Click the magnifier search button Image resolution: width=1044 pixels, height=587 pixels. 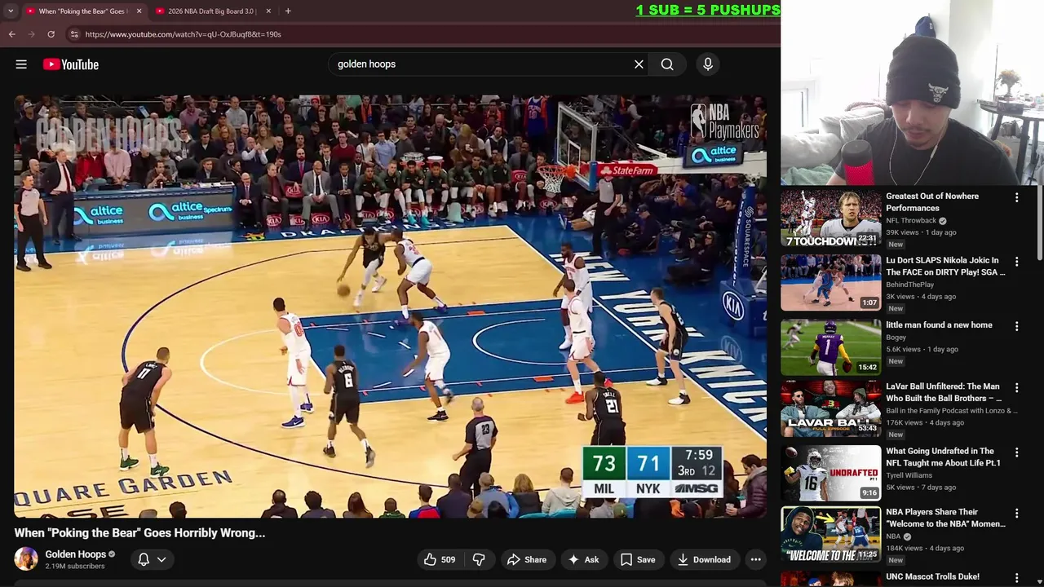667,64
